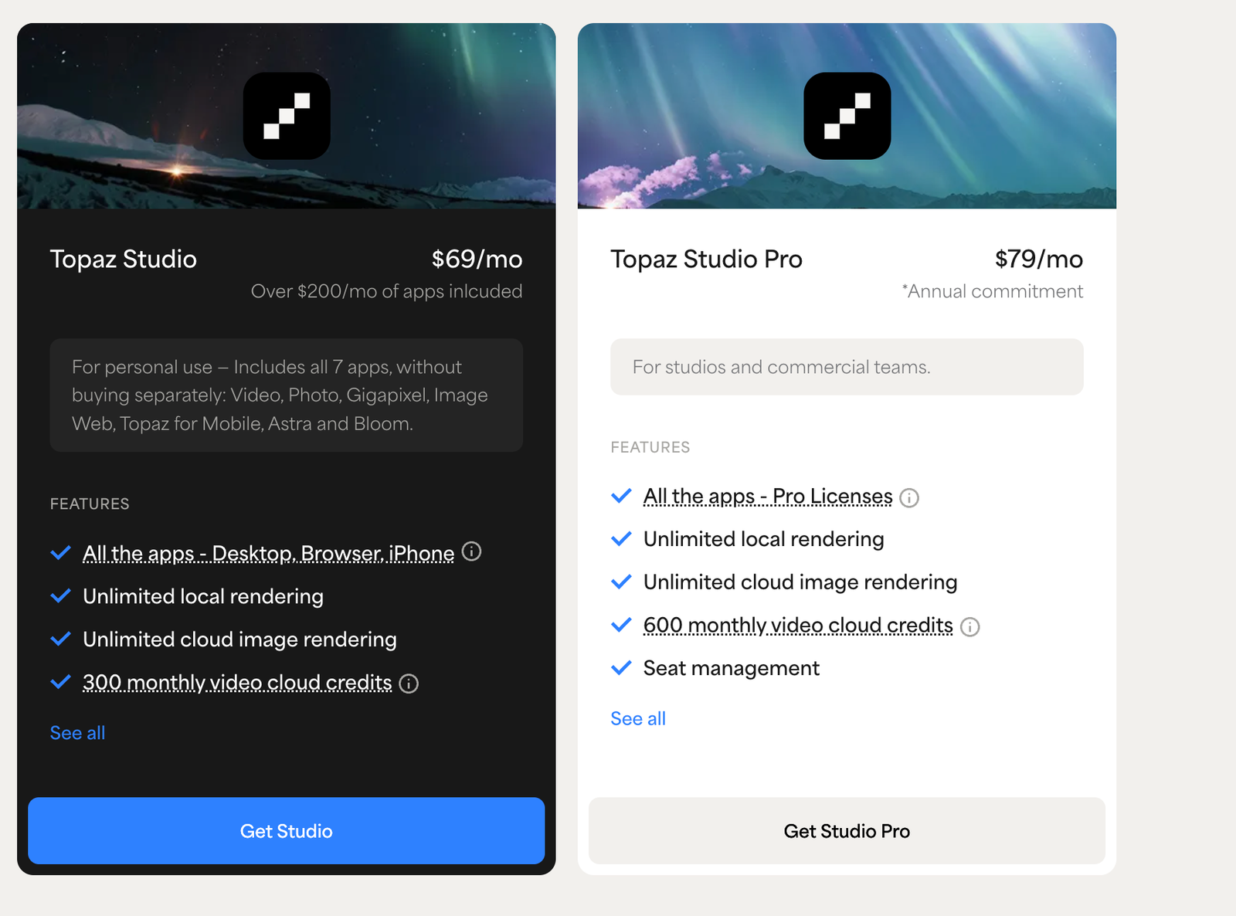Click Unlimited cloud image rendering in Studio Pro card
The height and width of the screenshot is (916, 1236).
[800, 582]
